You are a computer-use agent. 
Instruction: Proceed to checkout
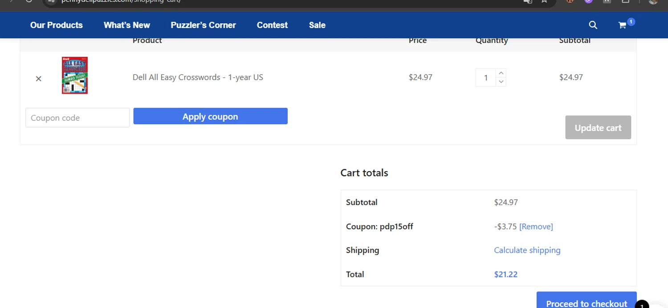coord(587,301)
